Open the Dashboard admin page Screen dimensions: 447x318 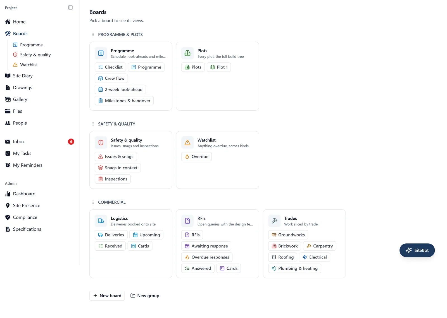39,194
